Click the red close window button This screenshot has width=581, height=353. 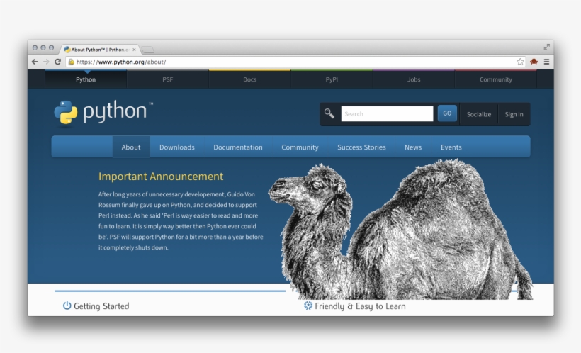(x=35, y=47)
